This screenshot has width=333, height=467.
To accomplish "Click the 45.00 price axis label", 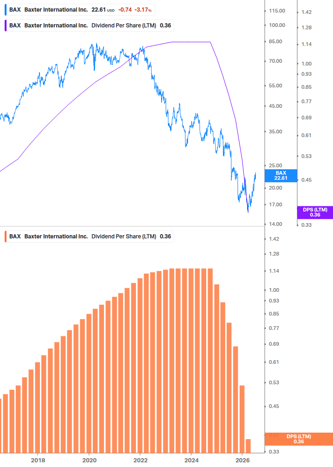I will (x=275, y=106).
